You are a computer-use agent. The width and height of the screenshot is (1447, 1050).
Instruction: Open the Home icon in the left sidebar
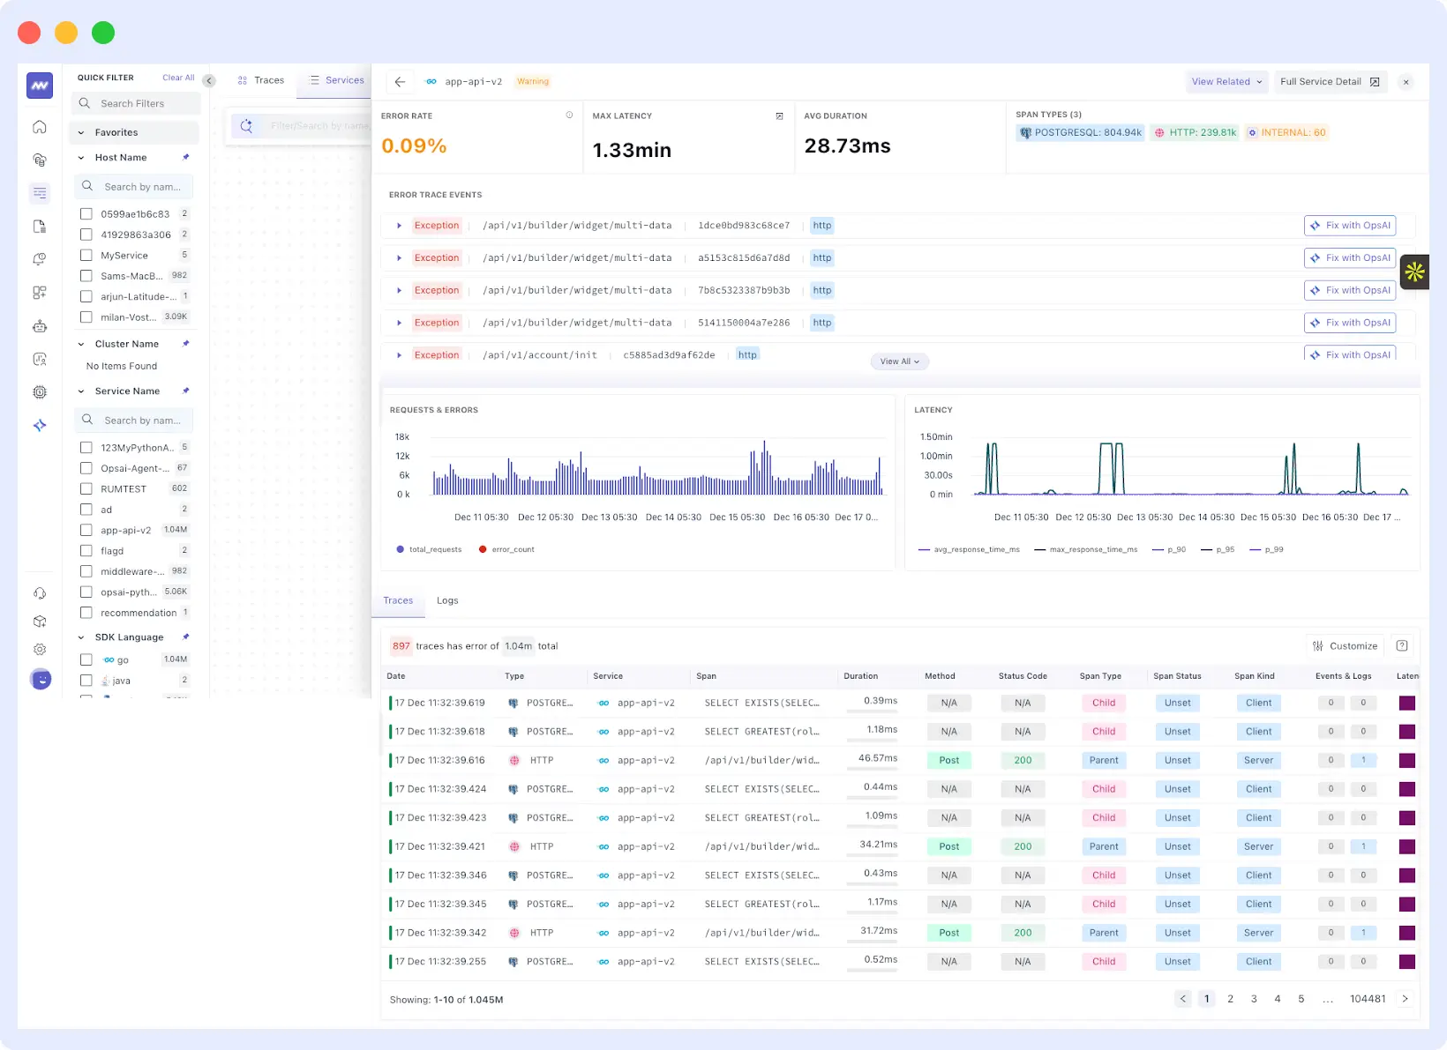[x=40, y=127]
